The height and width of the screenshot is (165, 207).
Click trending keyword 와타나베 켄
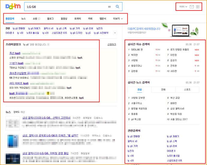coord(137,49)
